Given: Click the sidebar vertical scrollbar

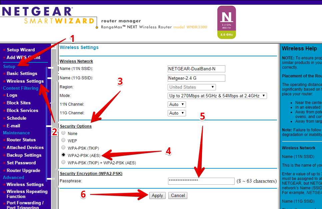Looking at the screenshot, I should [x=54, y=126].
